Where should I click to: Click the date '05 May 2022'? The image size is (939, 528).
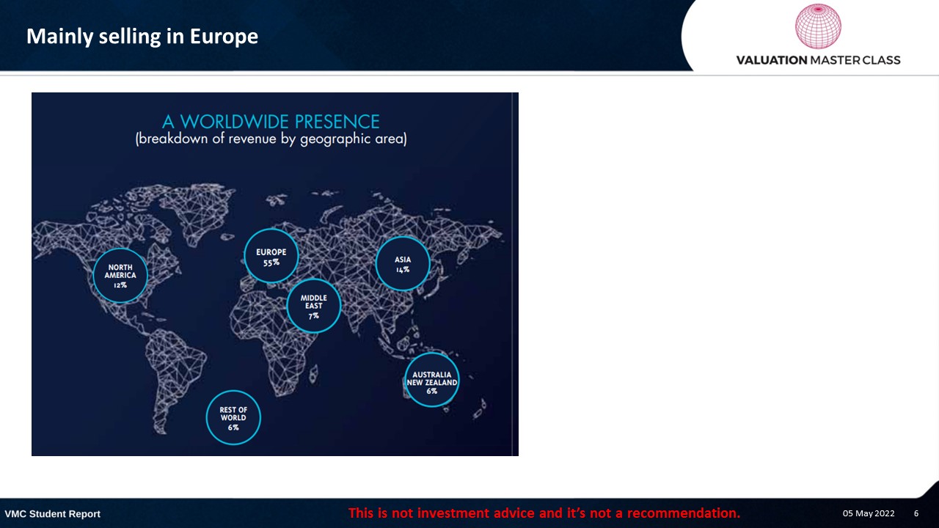coord(869,513)
